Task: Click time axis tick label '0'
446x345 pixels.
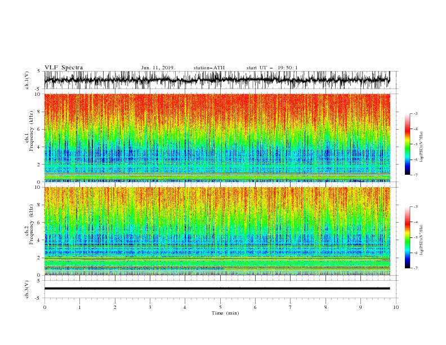Action: coord(44,307)
